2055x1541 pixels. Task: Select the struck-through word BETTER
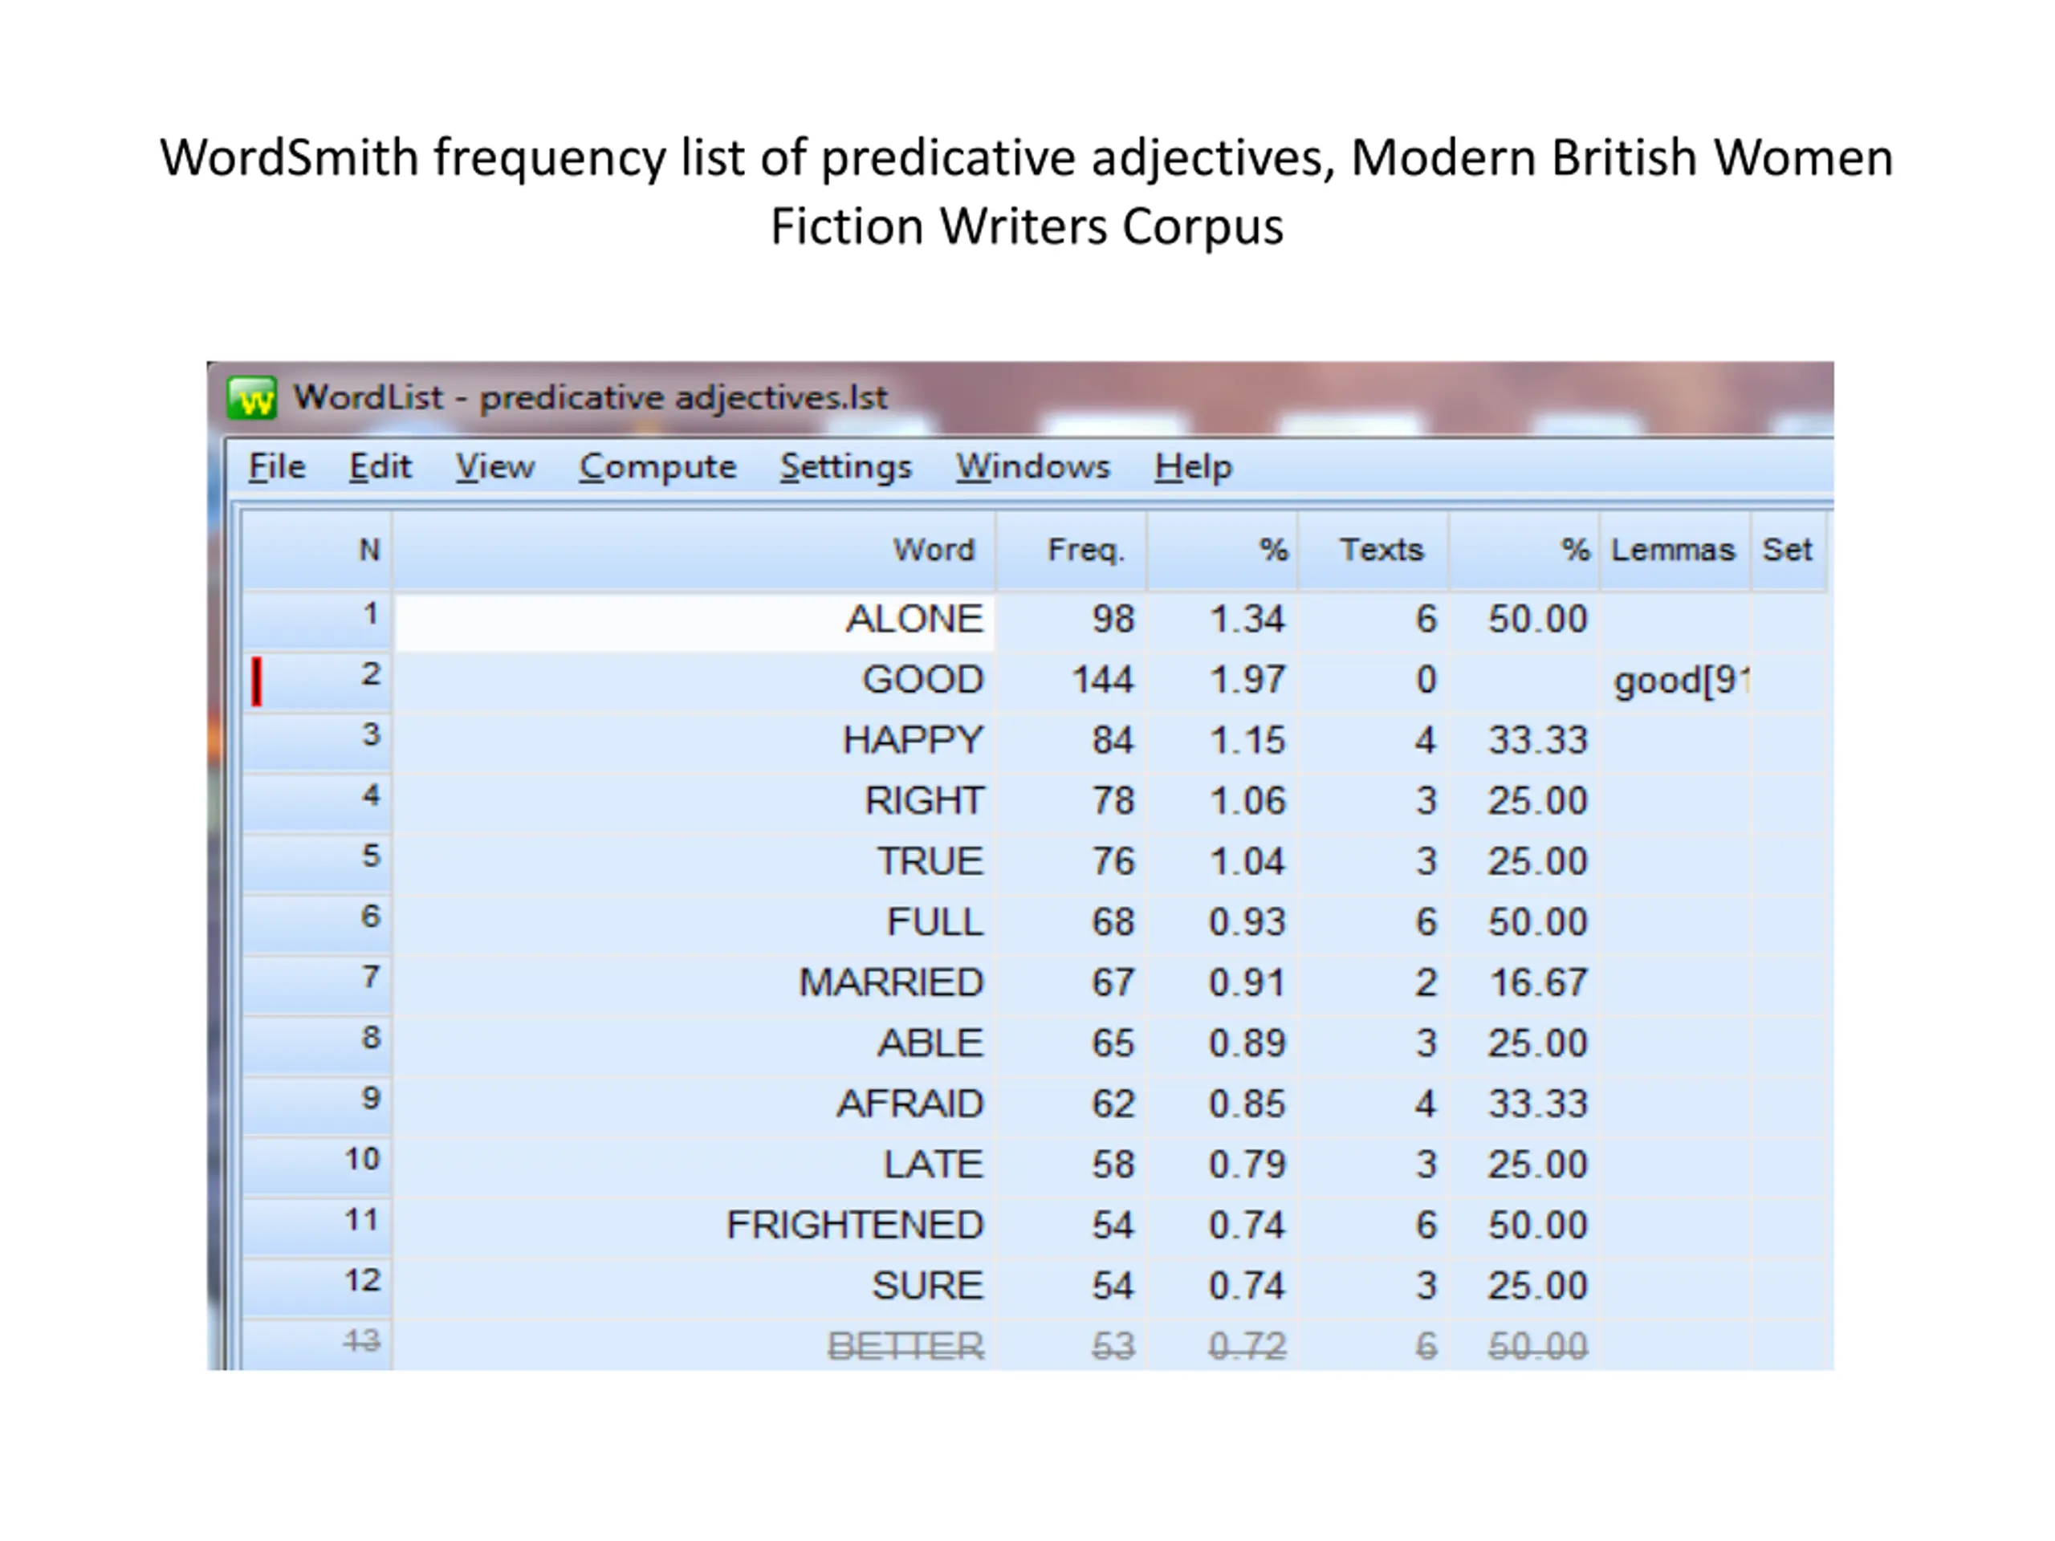point(905,1346)
